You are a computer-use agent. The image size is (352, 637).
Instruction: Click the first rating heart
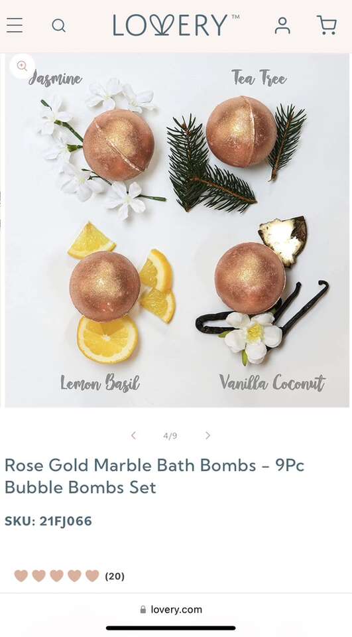(21, 576)
